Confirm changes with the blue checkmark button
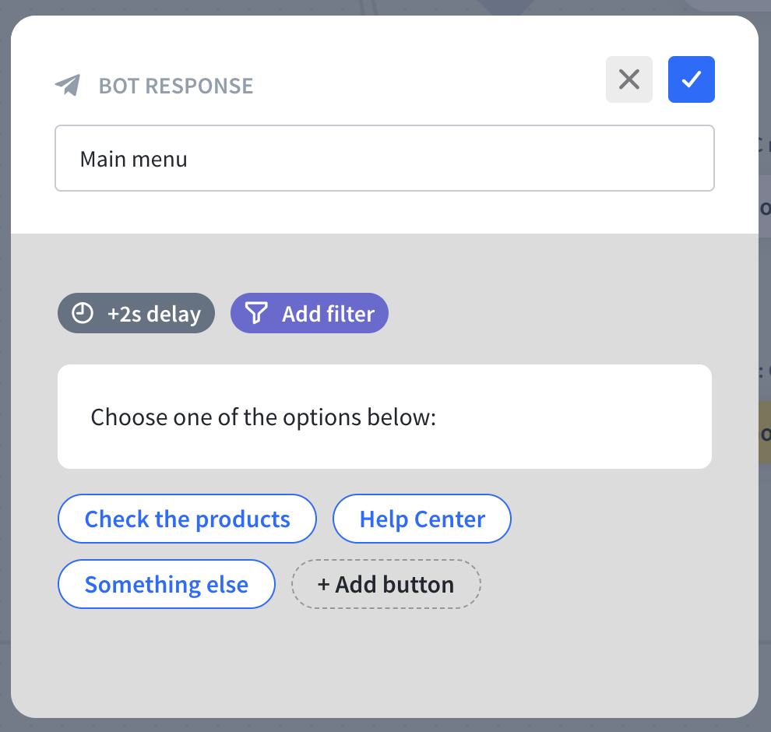Screen dimensions: 771x732 [691, 79]
